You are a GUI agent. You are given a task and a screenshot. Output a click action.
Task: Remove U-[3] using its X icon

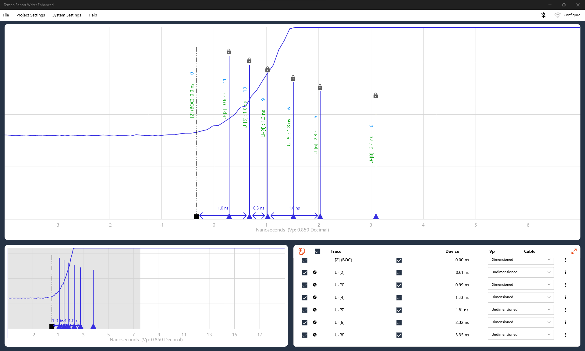point(315,285)
